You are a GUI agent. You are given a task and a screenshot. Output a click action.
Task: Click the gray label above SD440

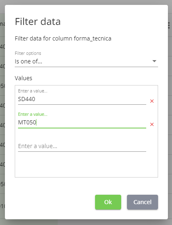[33, 91]
